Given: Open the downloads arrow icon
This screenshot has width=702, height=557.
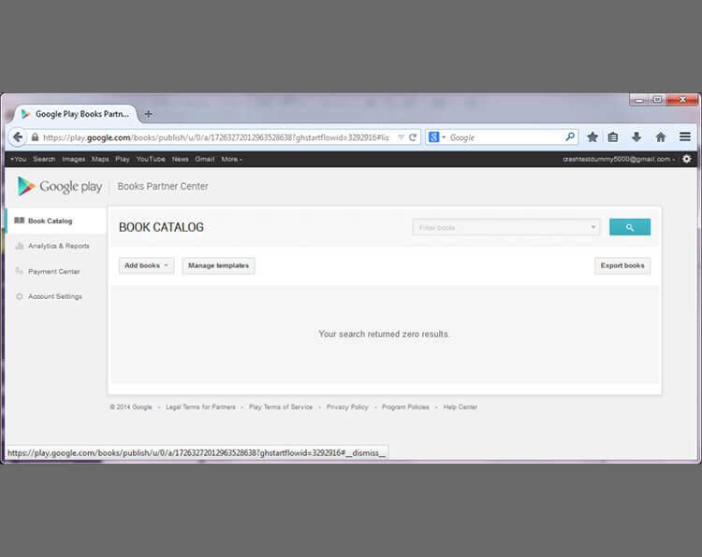Looking at the screenshot, I should 636,137.
